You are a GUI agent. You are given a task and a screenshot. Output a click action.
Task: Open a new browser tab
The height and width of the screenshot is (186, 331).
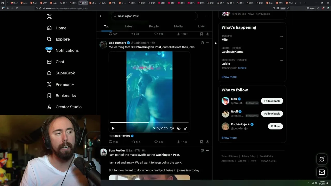(300, 3)
